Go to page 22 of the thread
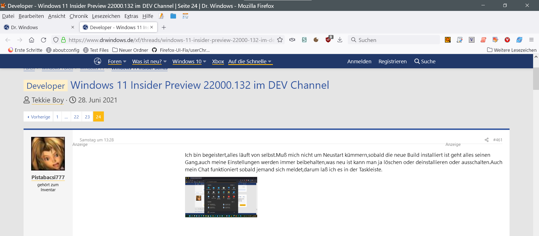 pos(76,117)
